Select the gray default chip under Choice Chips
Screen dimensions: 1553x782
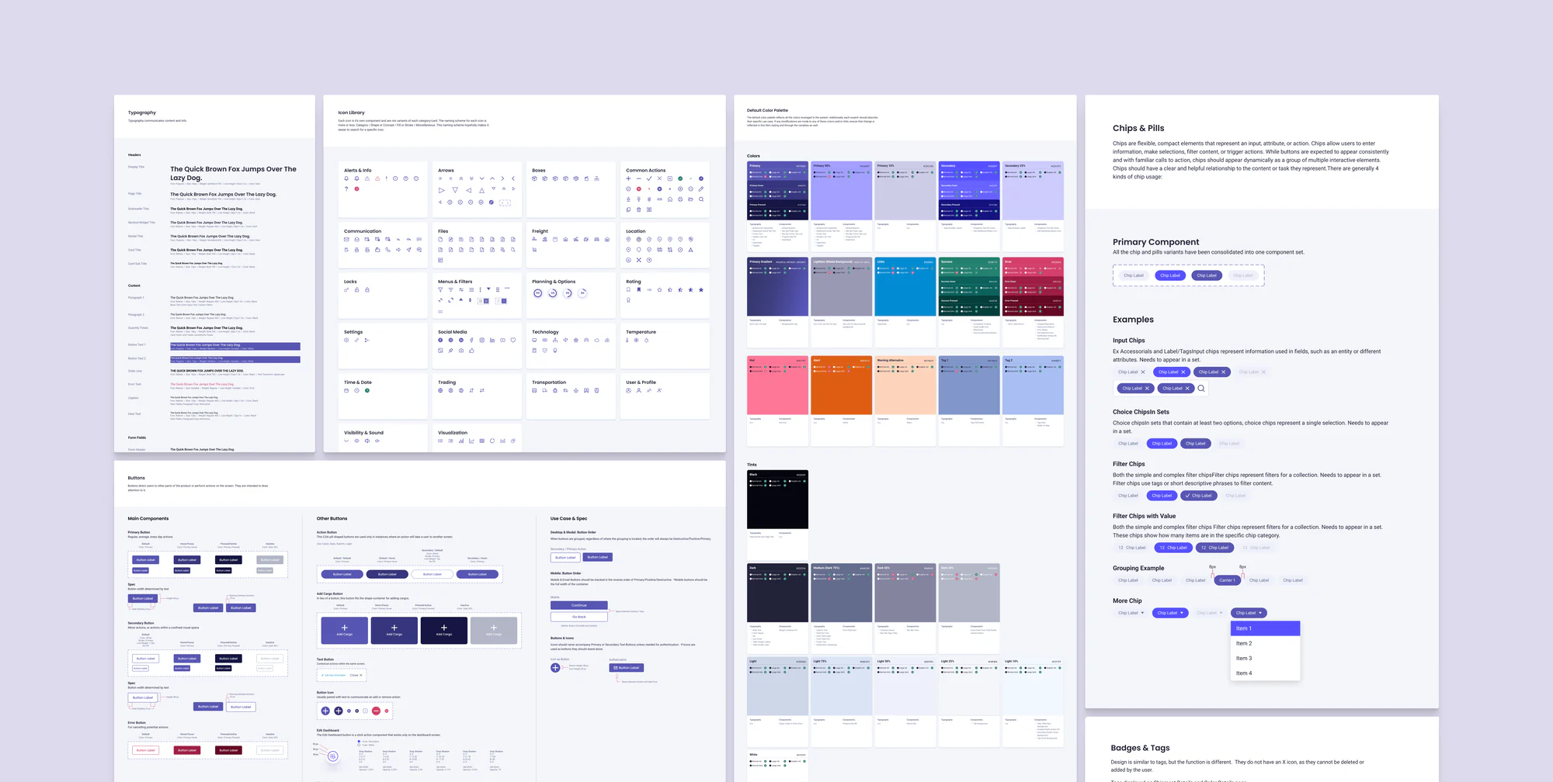click(1128, 444)
